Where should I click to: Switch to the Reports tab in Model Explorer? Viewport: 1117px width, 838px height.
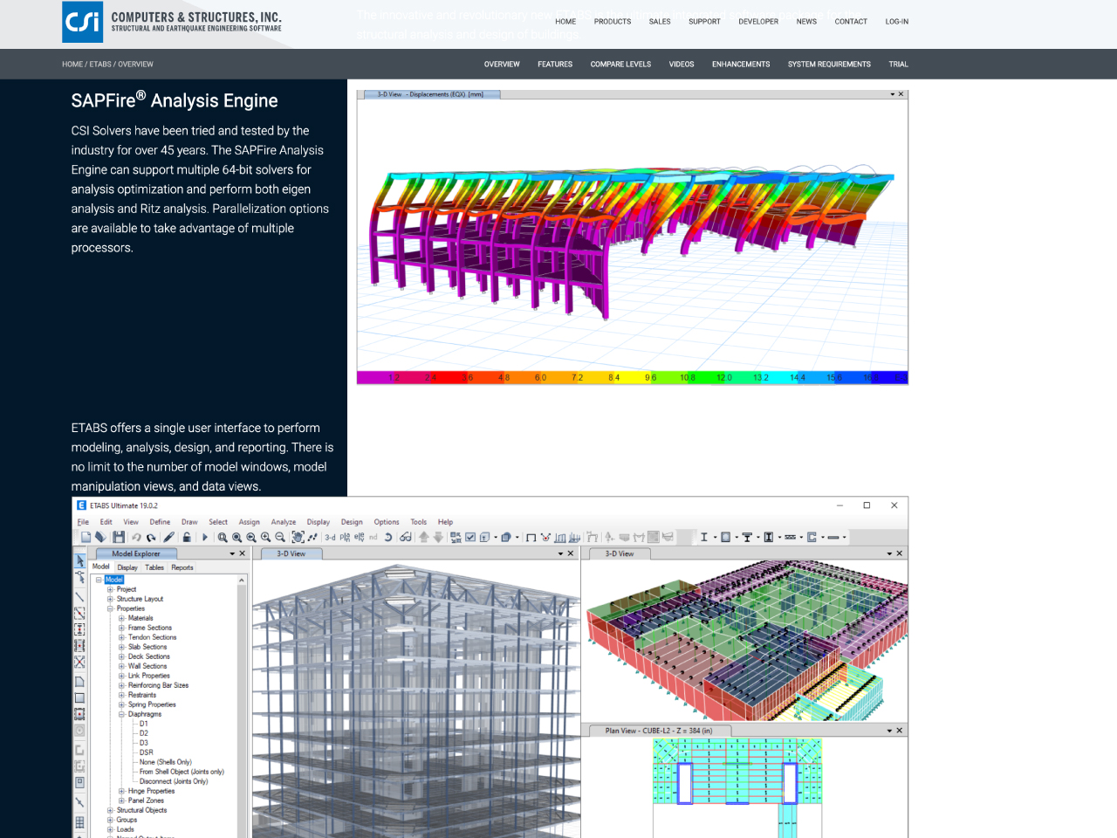pos(182,567)
